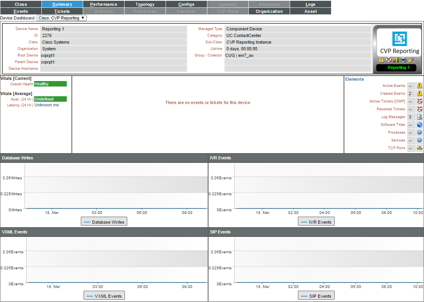Viewport: 424px width, 302px height.
Task: Toggle the IVR Events legend series
Action: 316,222
